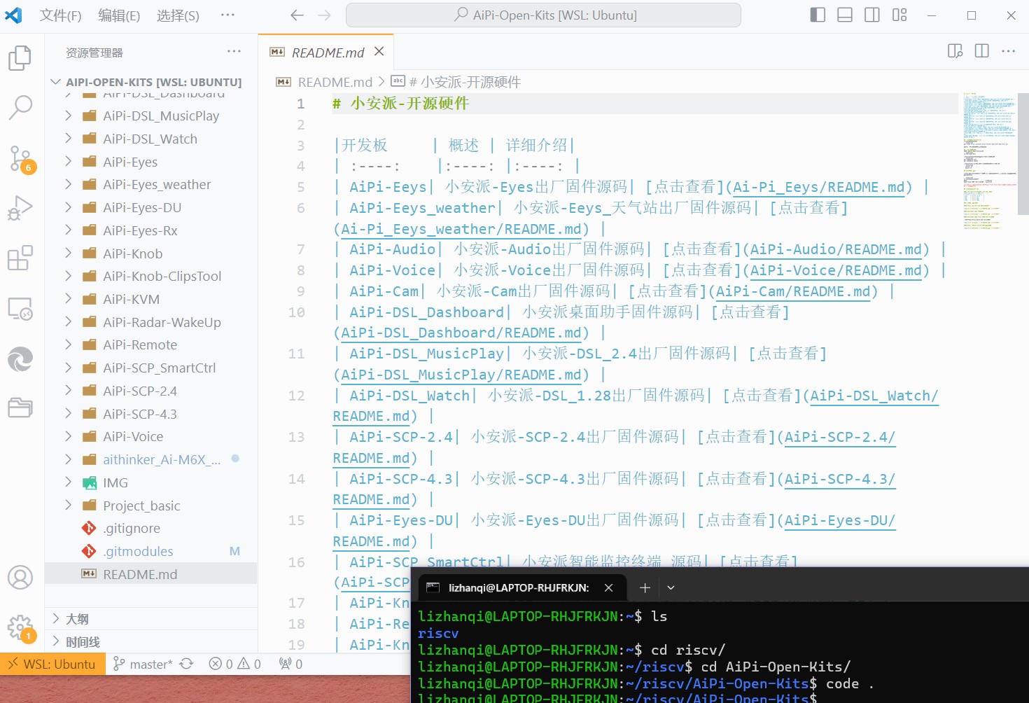Select the README.md editor tab
This screenshot has width=1029, height=703.
click(x=328, y=53)
